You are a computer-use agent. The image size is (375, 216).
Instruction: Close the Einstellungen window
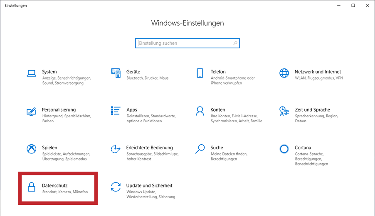pyautogui.click(x=368, y=5)
